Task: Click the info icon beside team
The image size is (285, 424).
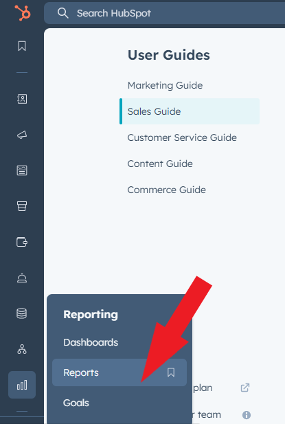Action: click(x=247, y=415)
